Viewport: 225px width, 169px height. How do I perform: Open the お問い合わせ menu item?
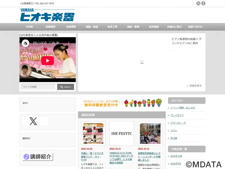[x=195, y=27]
